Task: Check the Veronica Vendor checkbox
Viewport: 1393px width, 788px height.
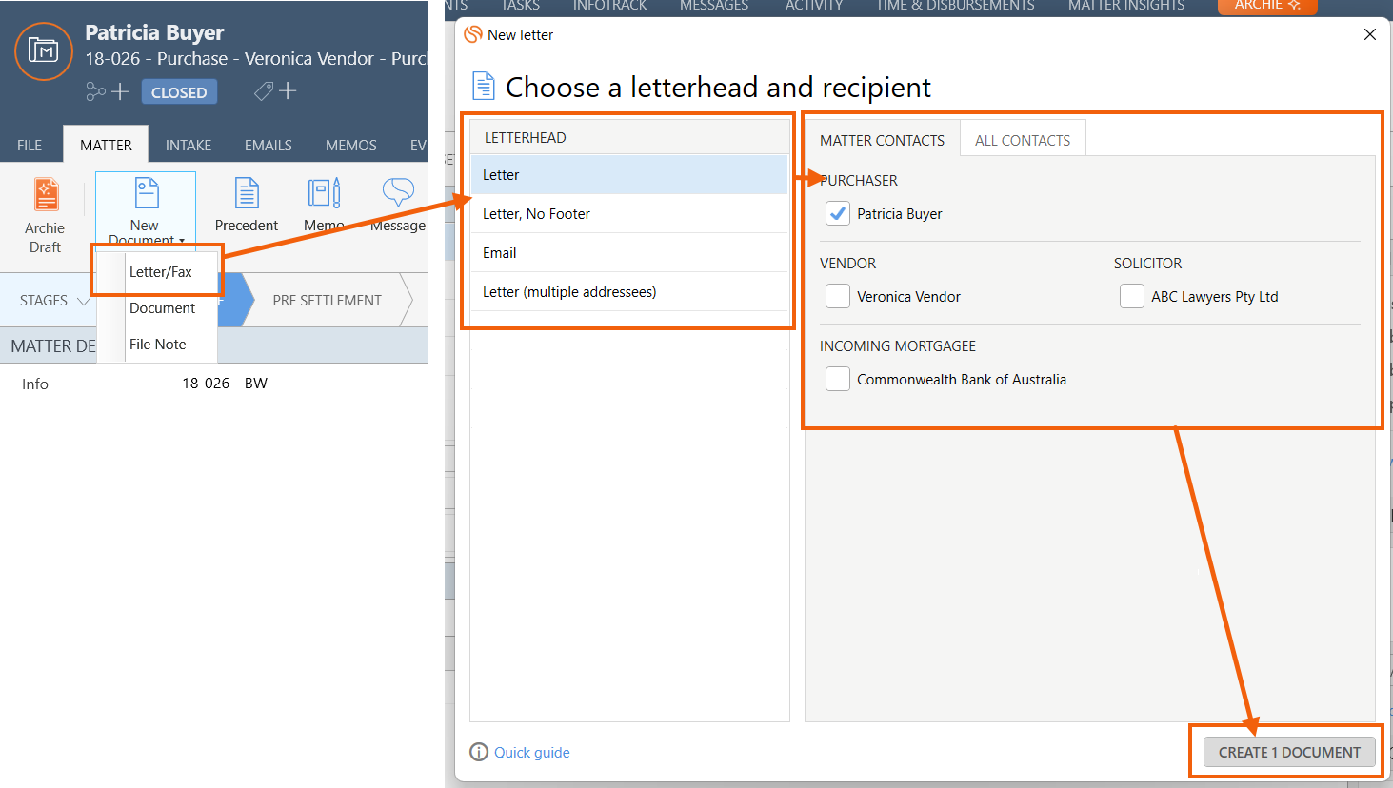Action: (838, 297)
